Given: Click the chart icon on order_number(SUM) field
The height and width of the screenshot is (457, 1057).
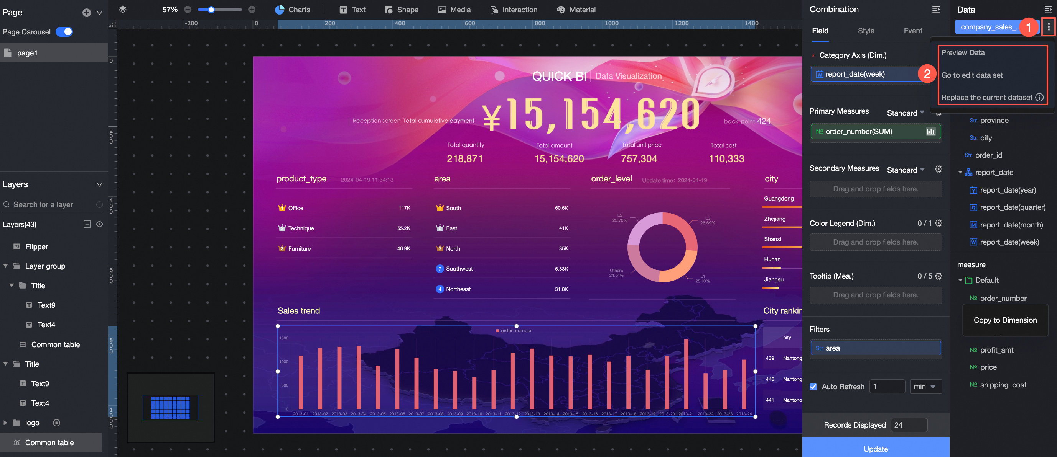Looking at the screenshot, I should pos(930,131).
